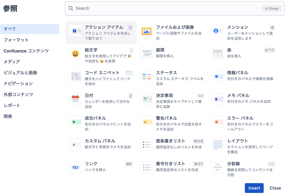Choose the code snippet icon
This screenshot has height=195, width=288.
(x=75, y=76)
